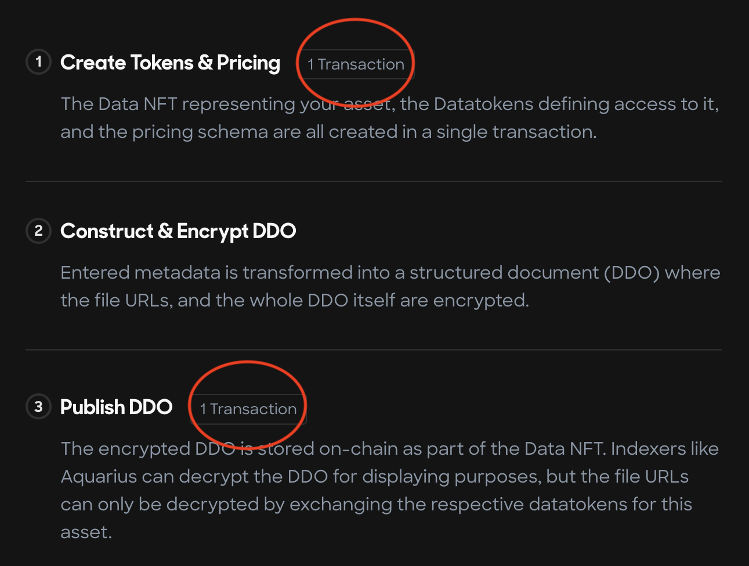
Task: Click the step 2 number circle
Action: coord(39,231)
